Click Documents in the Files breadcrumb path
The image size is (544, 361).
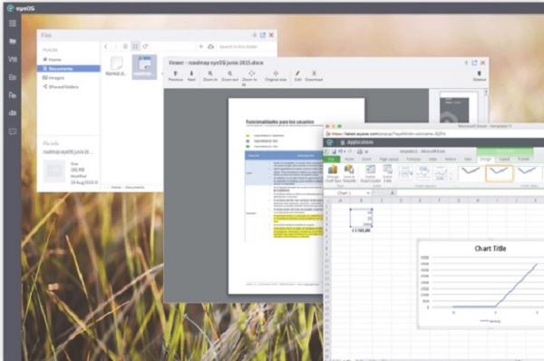pyautogui.click(x=134, y=187)
